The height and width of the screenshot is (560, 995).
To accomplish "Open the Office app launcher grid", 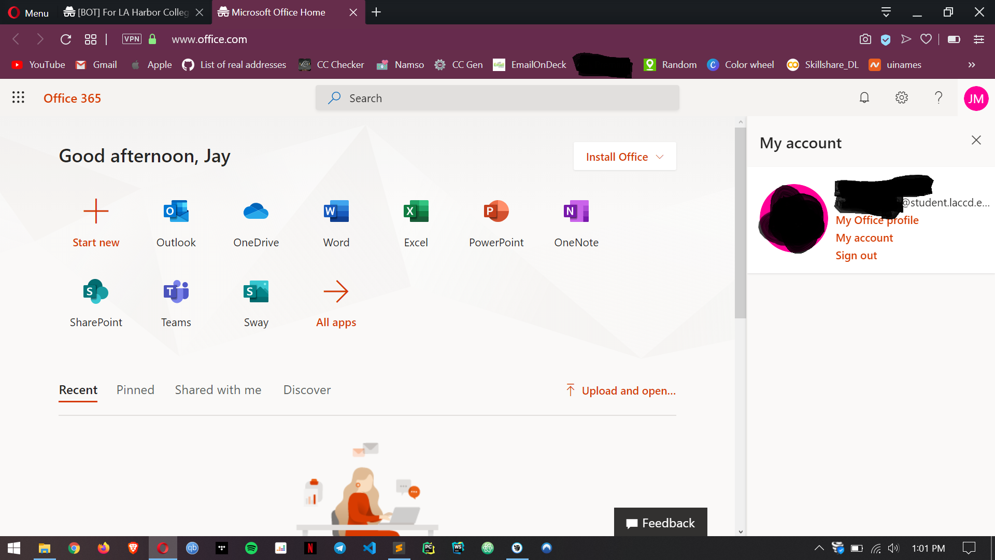I will (x=18, y=98).
